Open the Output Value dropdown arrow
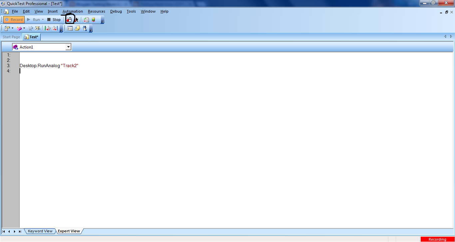The height and width of the screenshot is (242, 455). coord(24,29)
